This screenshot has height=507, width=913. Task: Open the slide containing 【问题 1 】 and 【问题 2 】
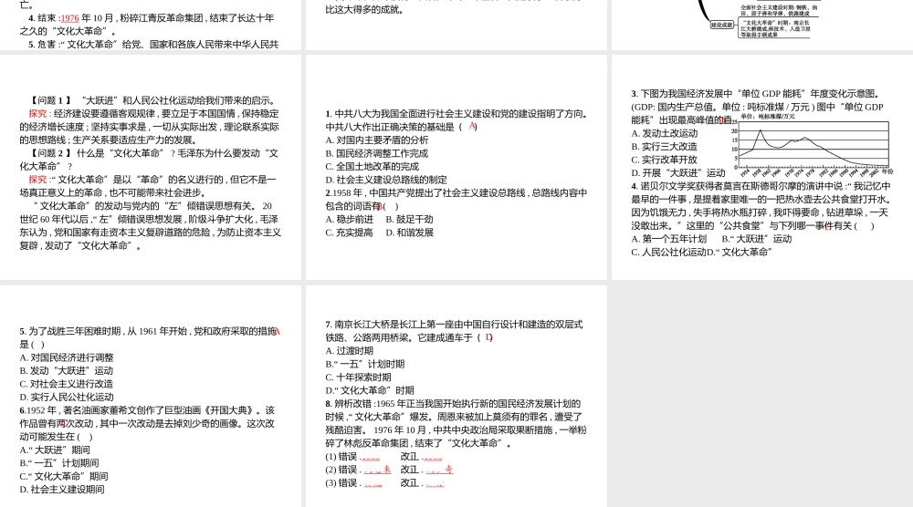point(151,167)
